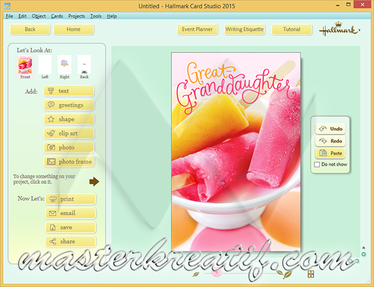The image size is (374, 287).
Task: Redo the last undone action
Action: pyautogui.click(x=330, y=141)
